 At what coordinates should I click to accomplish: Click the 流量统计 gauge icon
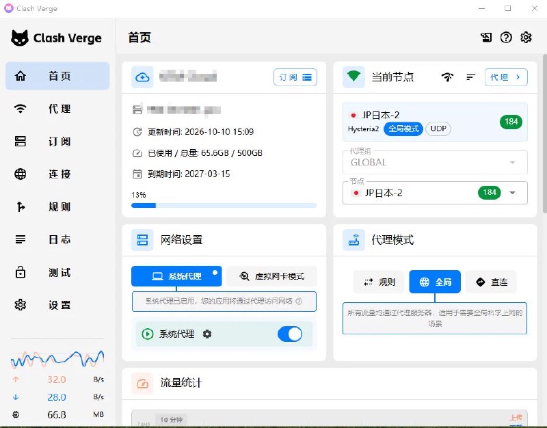[x=142, y=384]
